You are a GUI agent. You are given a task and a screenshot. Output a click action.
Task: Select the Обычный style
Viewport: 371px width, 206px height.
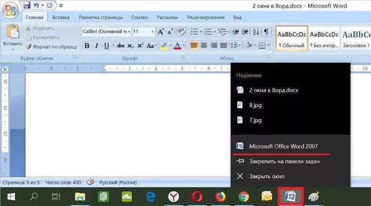(x=291, y=38)
